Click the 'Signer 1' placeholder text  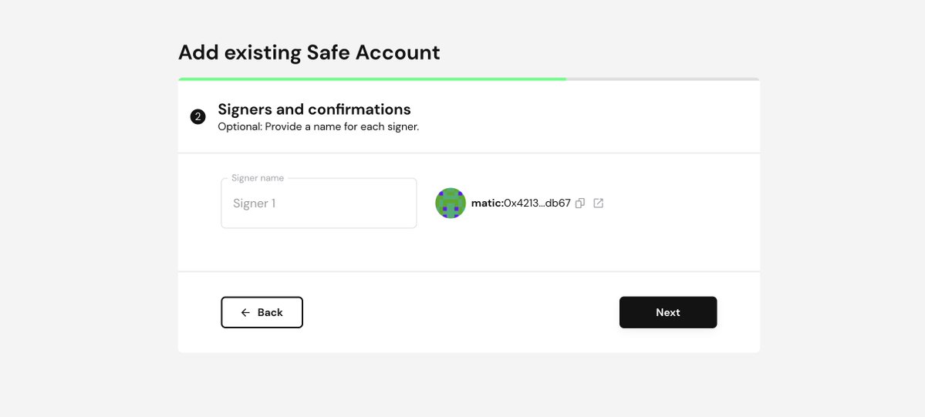(255, 204)
